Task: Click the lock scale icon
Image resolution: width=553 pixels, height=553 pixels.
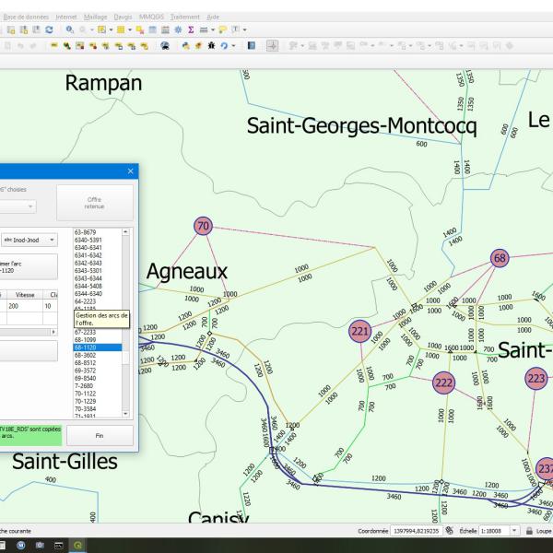Action: 530,531
